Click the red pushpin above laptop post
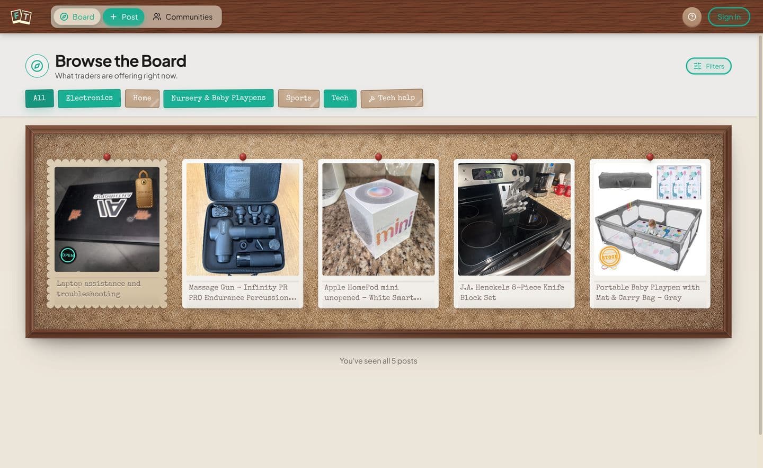The width and height of the screenshot is (763, 468). click(x=107, y=157)
